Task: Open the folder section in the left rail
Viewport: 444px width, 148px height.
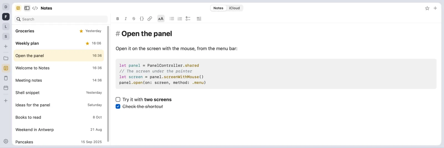Action: pos(6,58)
